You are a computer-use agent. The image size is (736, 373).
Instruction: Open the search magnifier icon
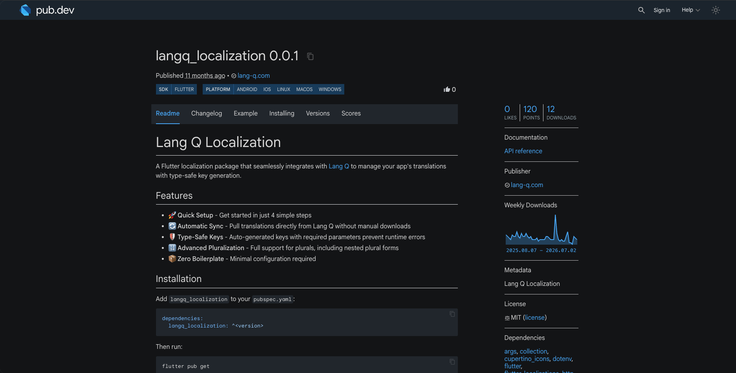(x=641, y=10)
